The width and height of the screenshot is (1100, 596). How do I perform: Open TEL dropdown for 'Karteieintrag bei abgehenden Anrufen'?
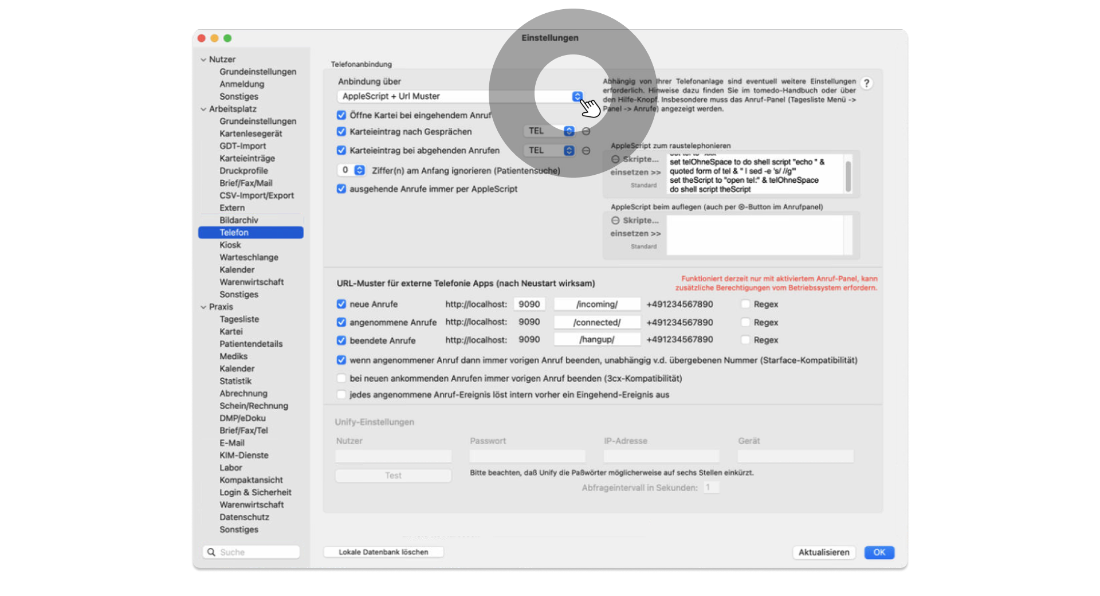549,151
